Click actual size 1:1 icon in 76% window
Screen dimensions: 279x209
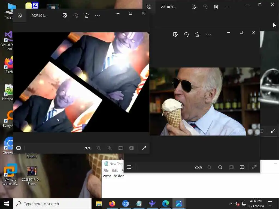(132, 148)
